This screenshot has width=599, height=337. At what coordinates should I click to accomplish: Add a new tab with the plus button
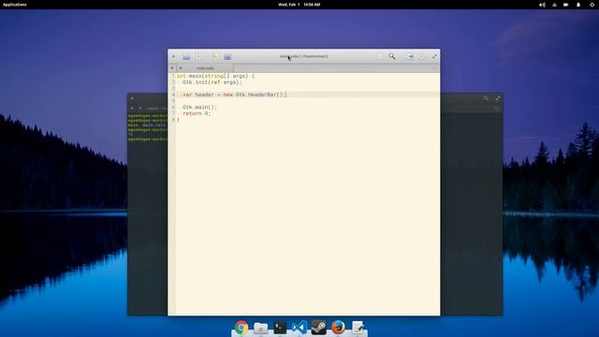[172, 68]
